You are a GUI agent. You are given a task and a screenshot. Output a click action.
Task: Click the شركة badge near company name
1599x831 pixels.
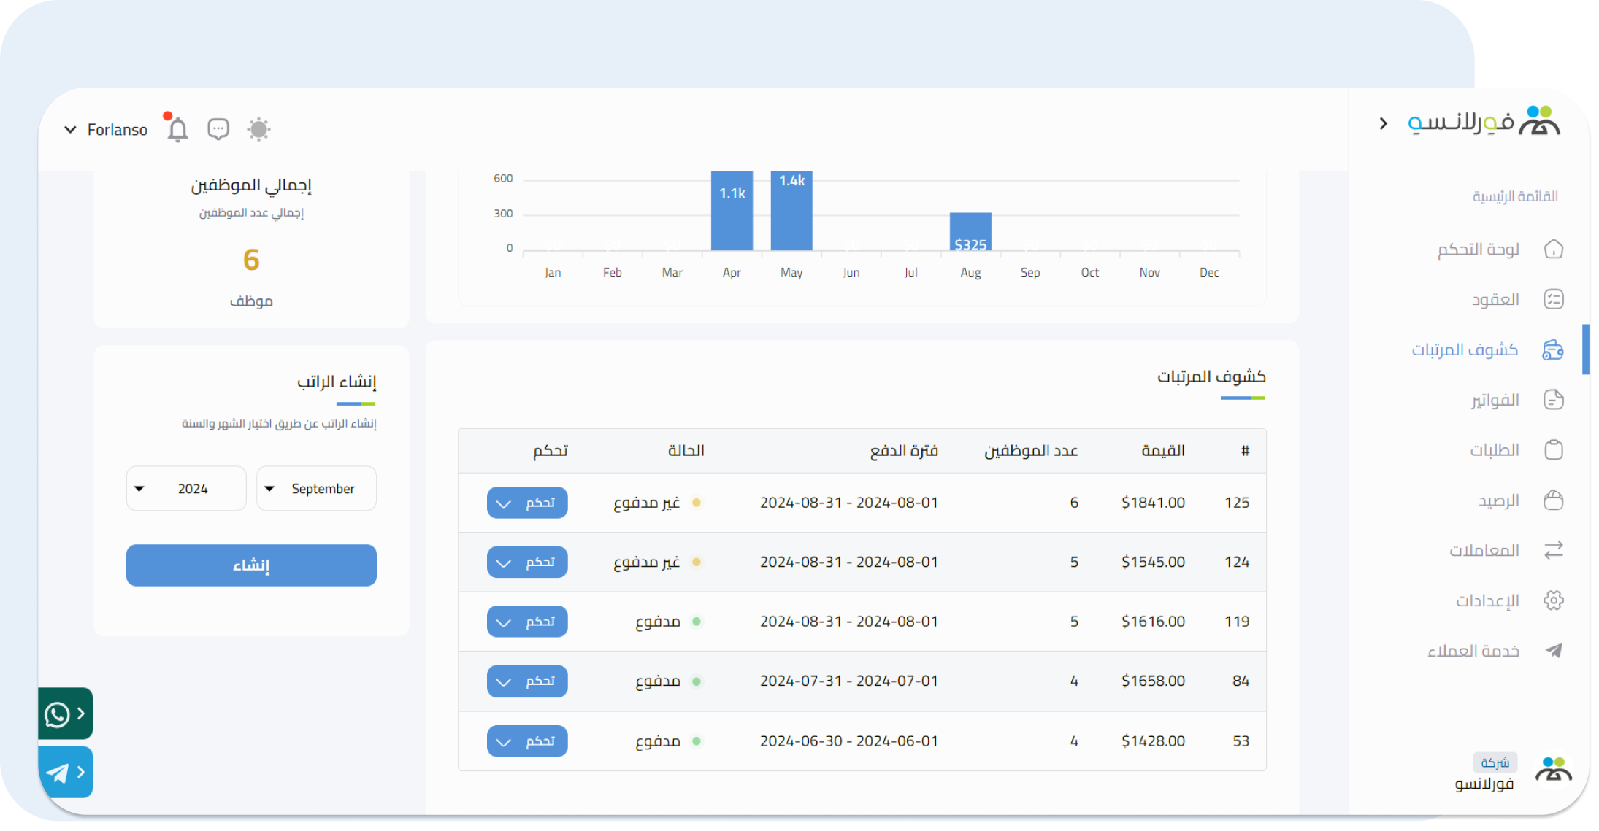coord(1495,762)
